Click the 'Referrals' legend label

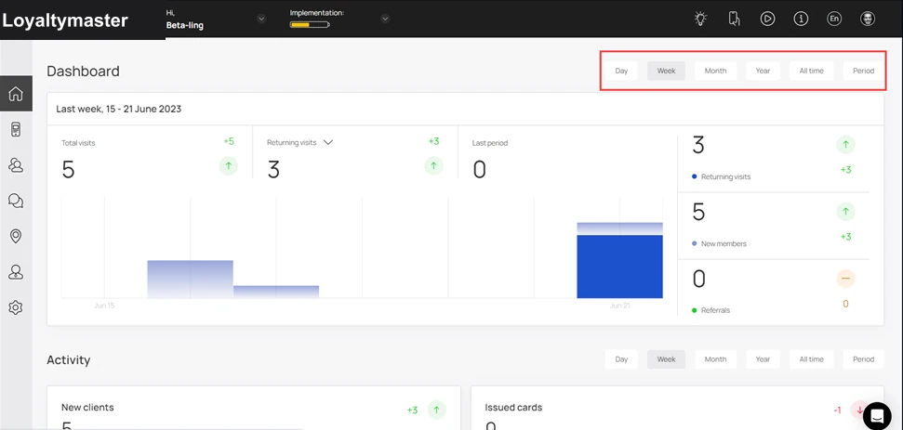pyautogui.click(x=715, y=310)
